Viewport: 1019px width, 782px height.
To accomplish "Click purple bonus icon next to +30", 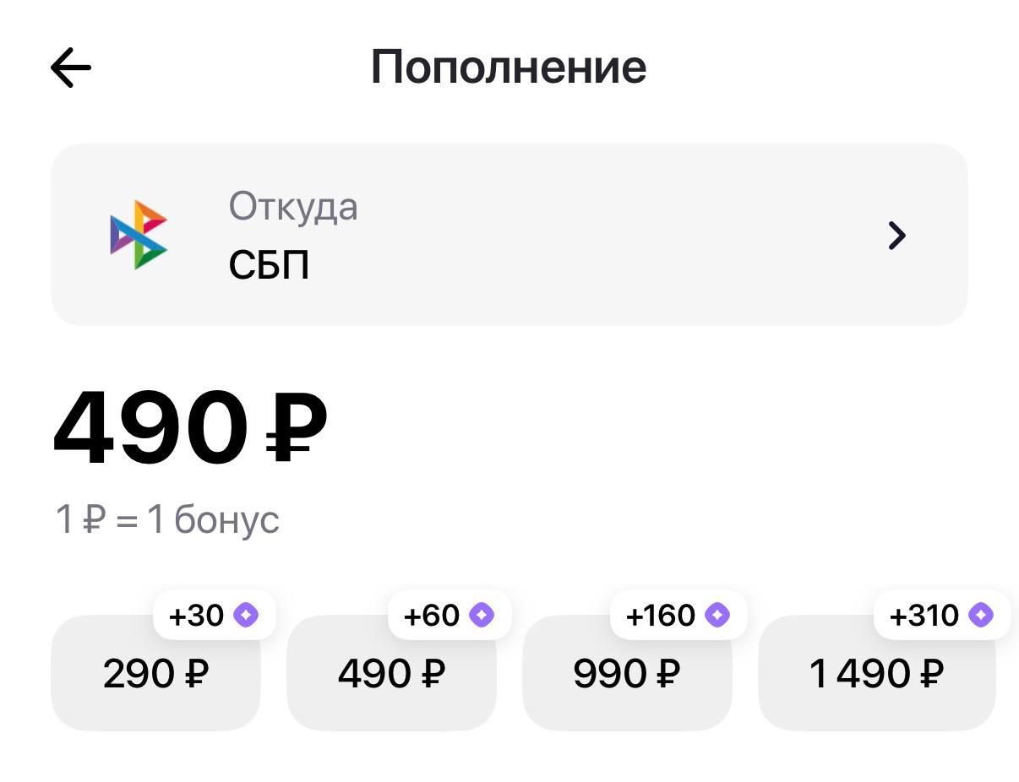I will click(x=246, y=616).
